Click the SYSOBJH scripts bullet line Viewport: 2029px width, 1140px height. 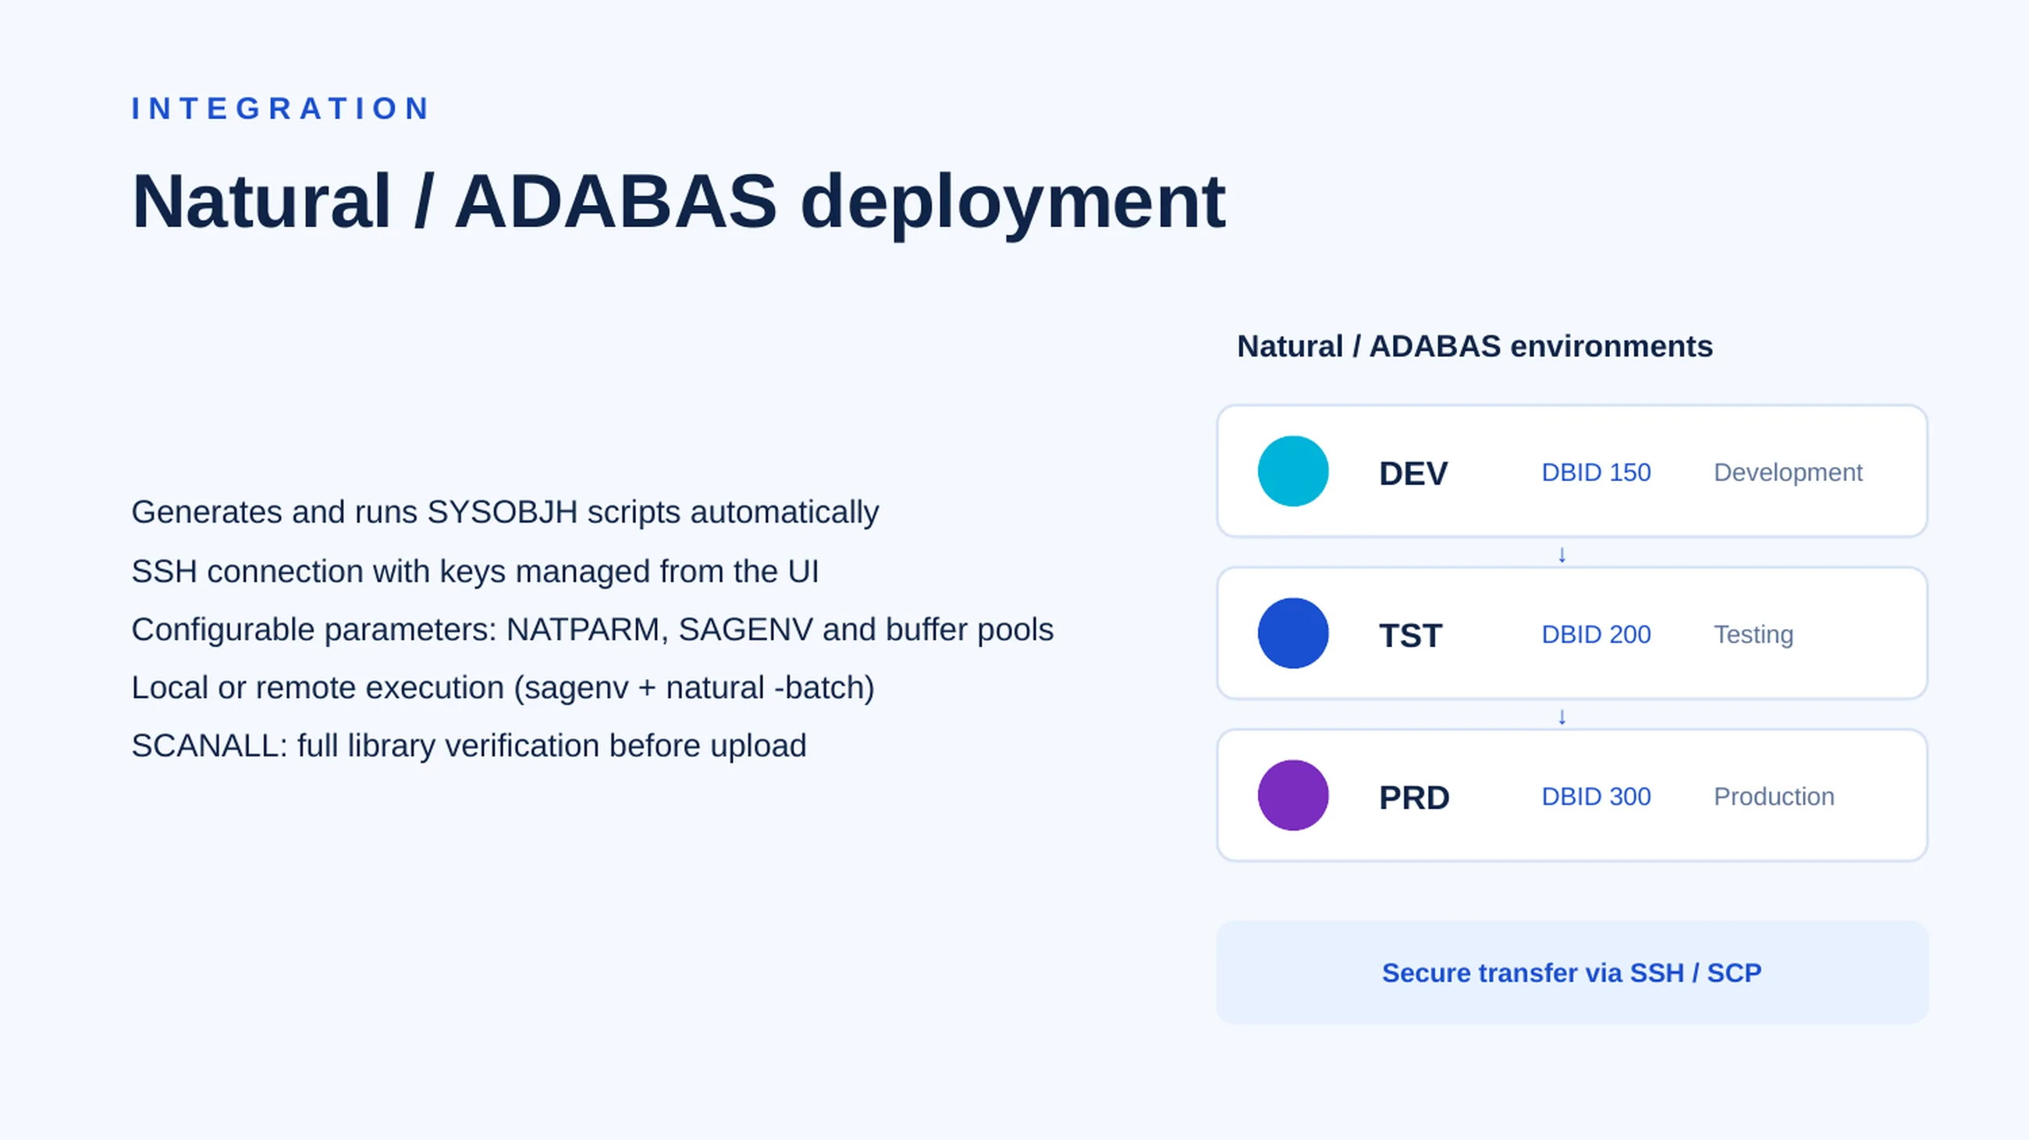pyautogui.click(x=505, y=512)
